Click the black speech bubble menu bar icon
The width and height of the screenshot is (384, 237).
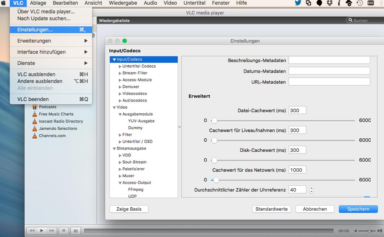click(319, 3)
